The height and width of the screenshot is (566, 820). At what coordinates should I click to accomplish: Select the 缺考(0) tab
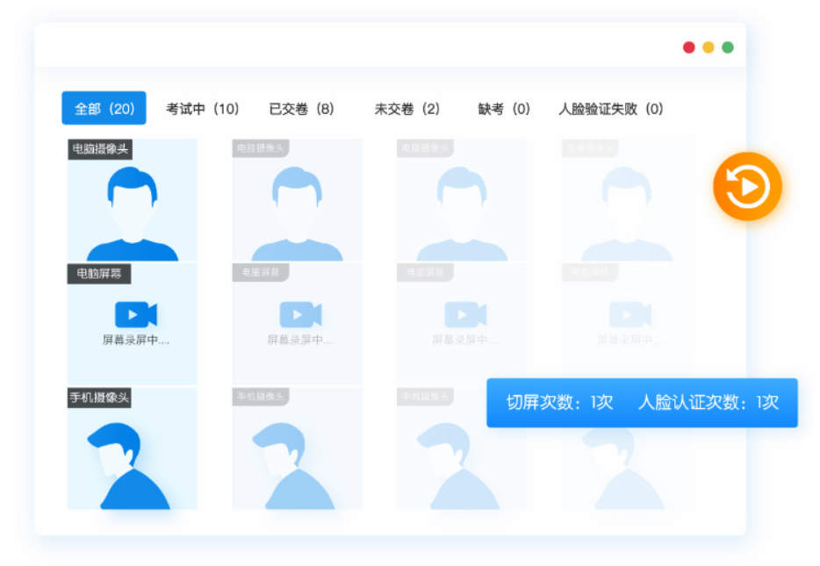[504, 109]
